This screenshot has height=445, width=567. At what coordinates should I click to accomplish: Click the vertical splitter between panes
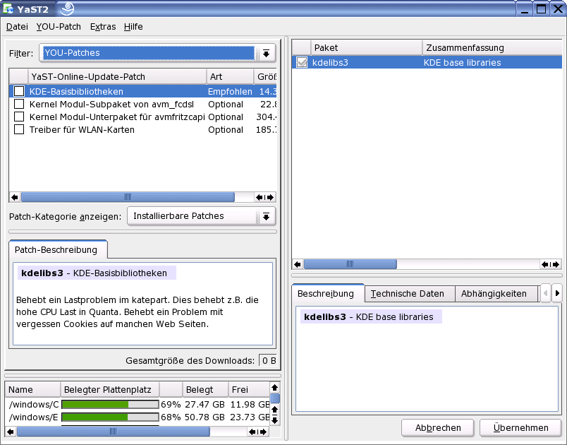pyautogui.click(x=286, y=238)
